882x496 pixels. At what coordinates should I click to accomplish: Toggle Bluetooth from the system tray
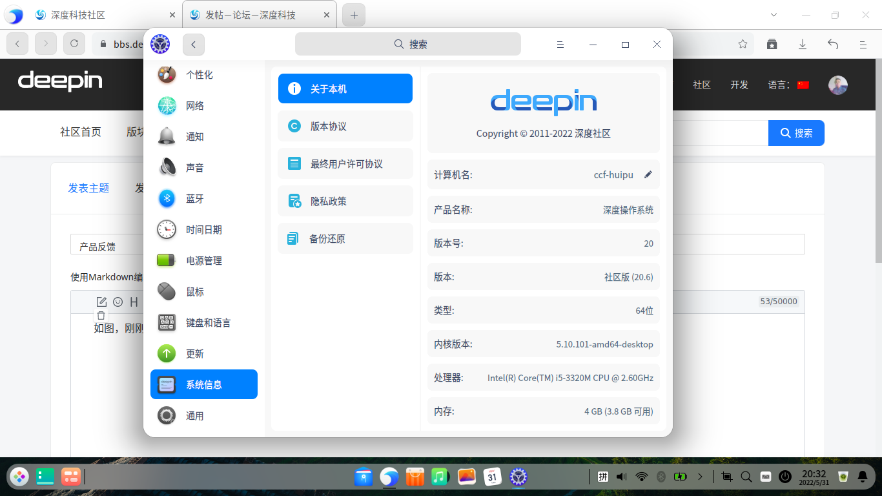coord(660,477)
